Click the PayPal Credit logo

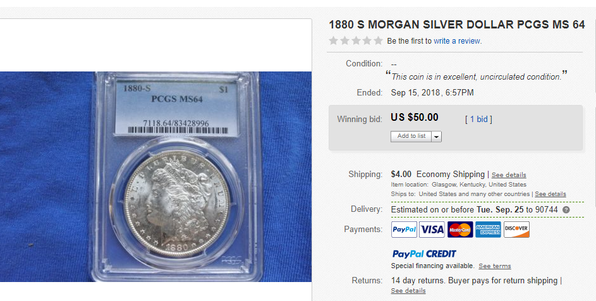(424, 254)
